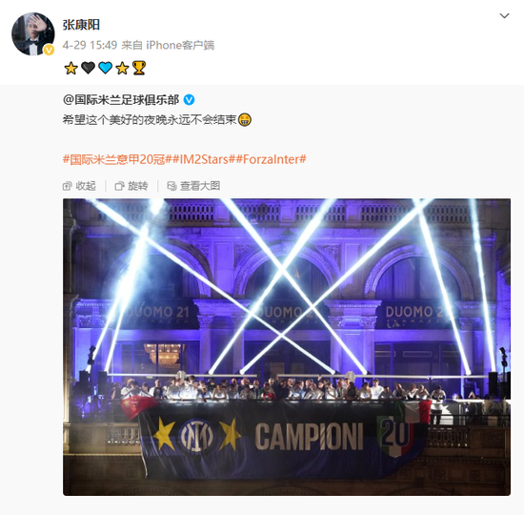Screen dimensions: 524x515
Task: Open 张康阳's profile avatar
Action: click(33, 33)
